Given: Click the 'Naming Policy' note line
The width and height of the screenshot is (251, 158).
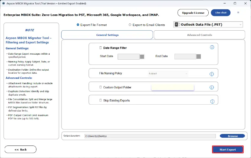Looking at the screenshot, I should [x=29, y=63].
